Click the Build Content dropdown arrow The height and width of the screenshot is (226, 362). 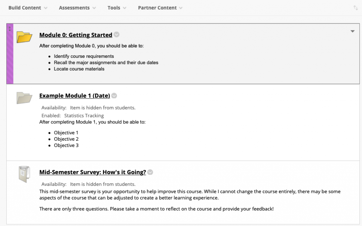pos(46,8)
